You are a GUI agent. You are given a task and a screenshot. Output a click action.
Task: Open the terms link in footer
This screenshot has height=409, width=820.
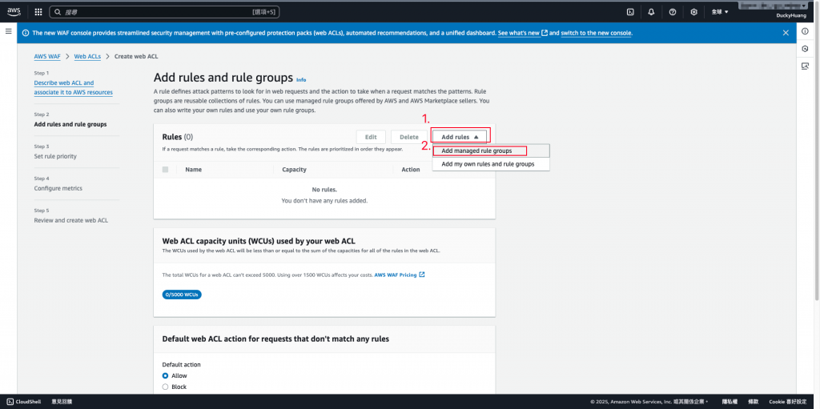[x=753, y=402]
